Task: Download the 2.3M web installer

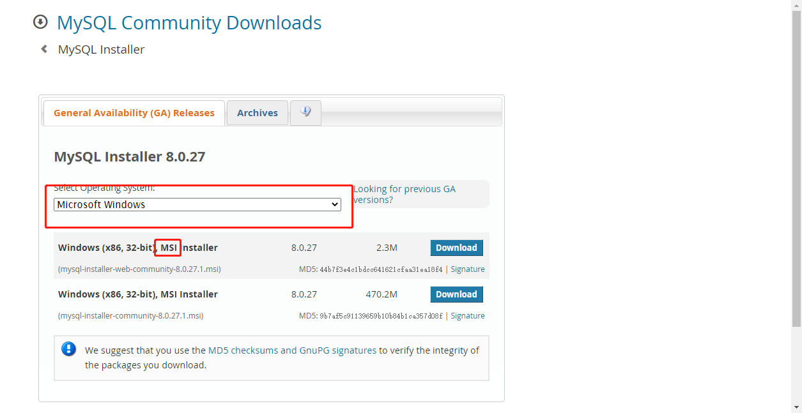Action: [456, 248]
